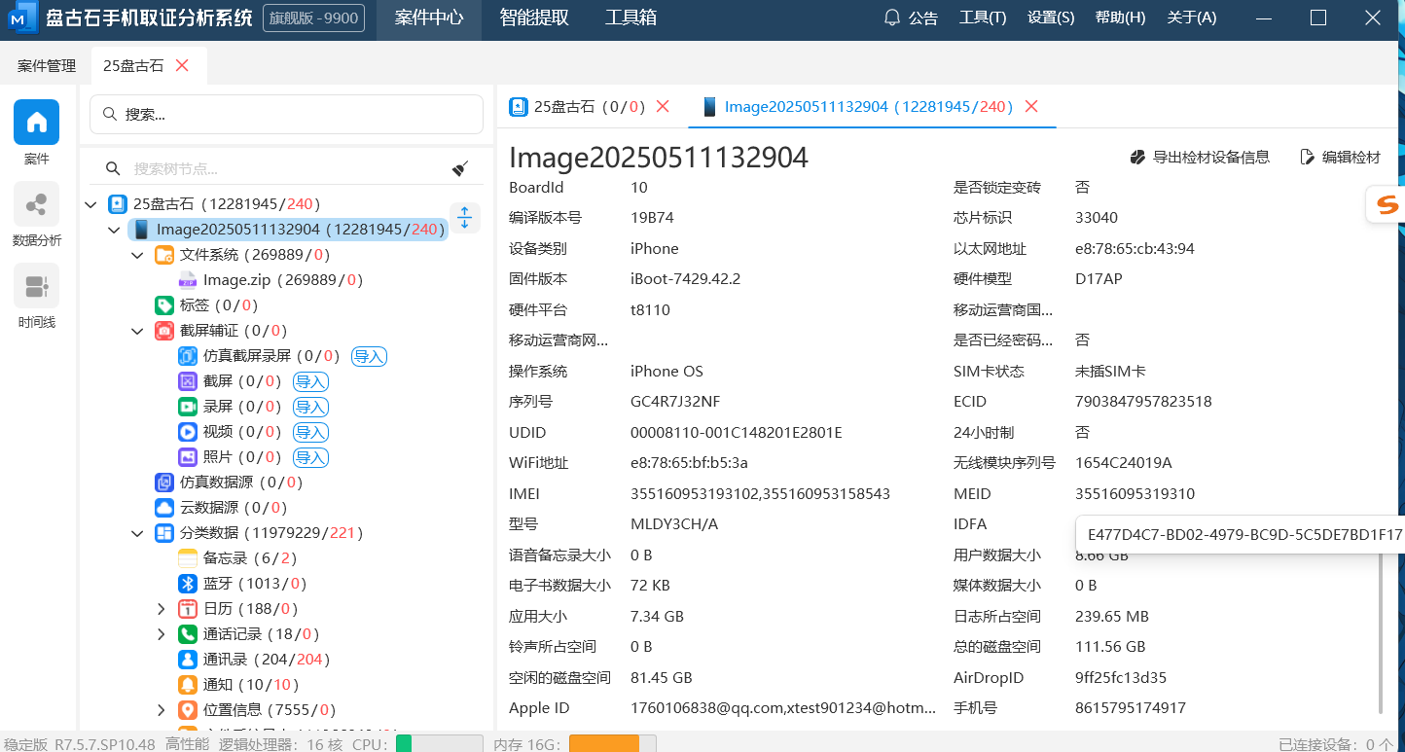Select the 分类数据 node icon
Screen dimensions: 1405x752
coord(164,533)
